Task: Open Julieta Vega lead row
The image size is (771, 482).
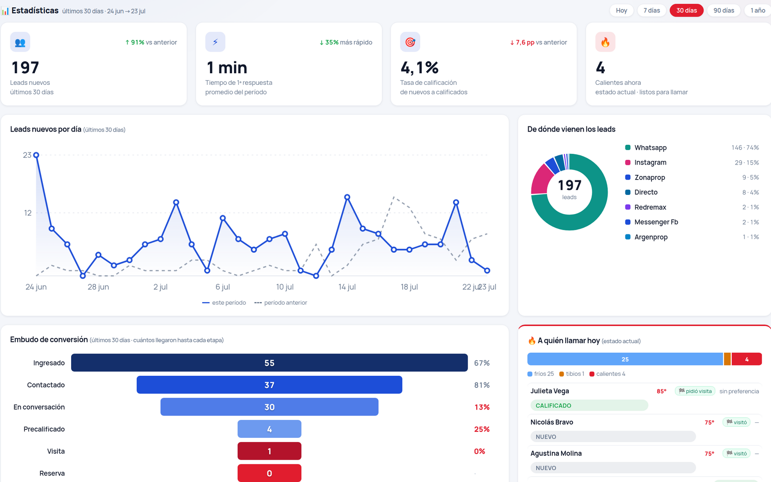Action: 645,398
